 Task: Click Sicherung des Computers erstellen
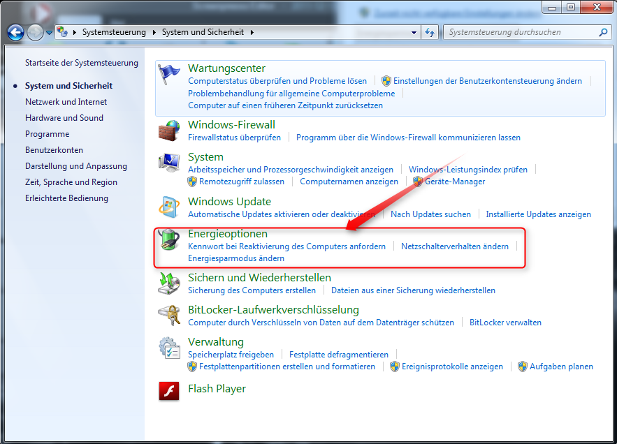click(252, 290)
